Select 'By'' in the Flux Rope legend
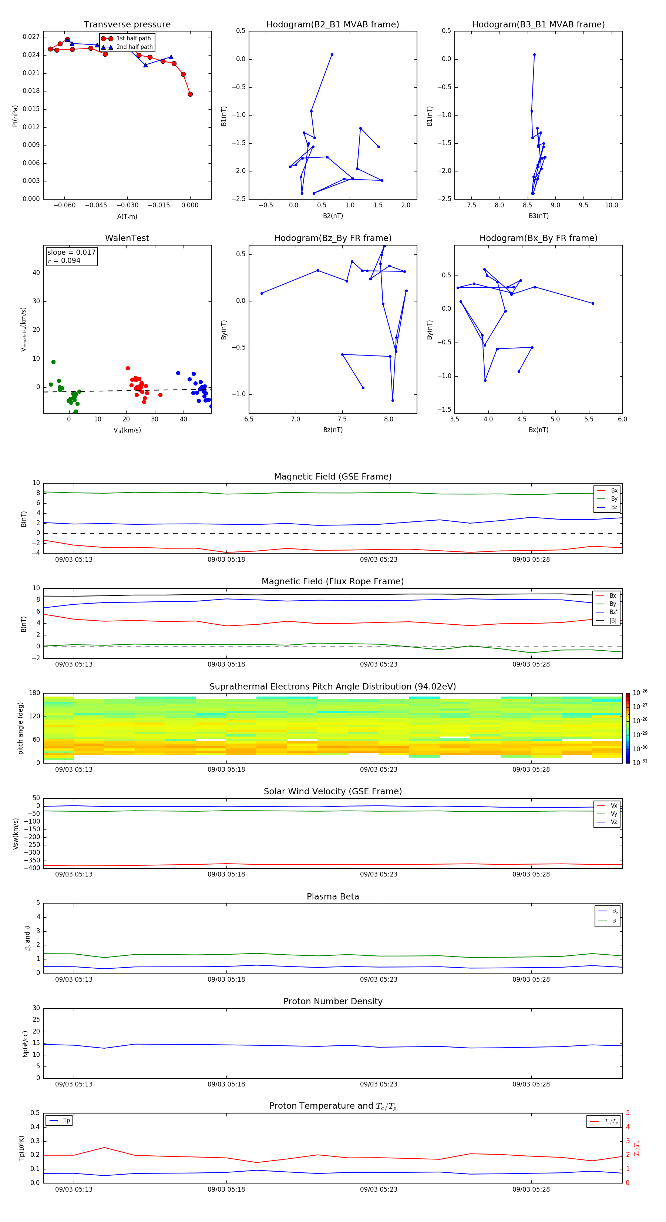Image resolution: width=666 pixels, height=1222 pixels. [x=607, y=604]
